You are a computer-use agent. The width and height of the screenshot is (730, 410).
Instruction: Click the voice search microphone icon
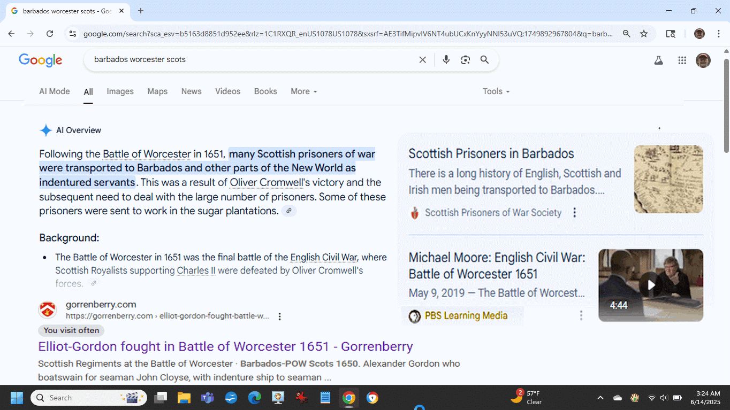click(446, 60)
